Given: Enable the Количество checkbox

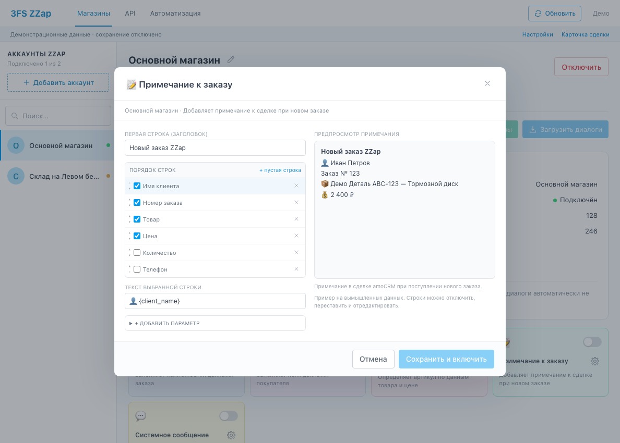Looking at the screenshot, I should tap(137, 253).
